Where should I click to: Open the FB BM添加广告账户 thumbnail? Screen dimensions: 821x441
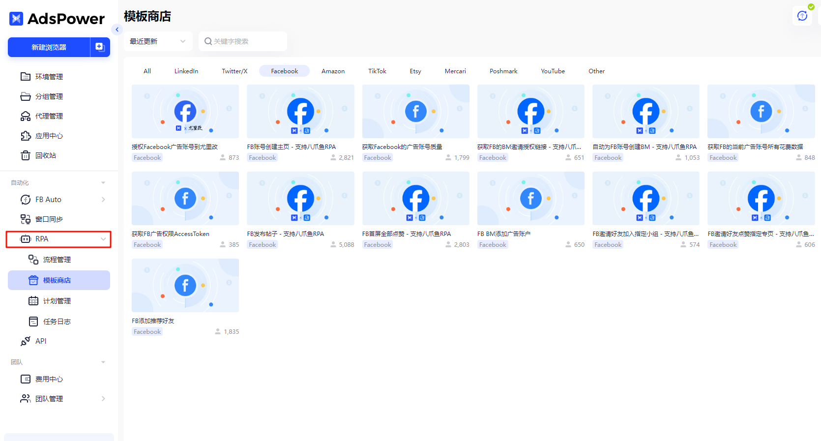click(530, 198)
